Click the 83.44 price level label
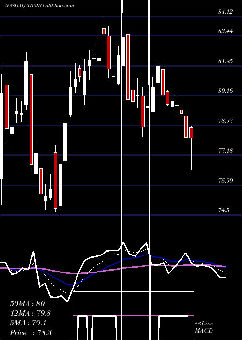Image resolution: width=242 pixels, height=340 pixels. (x=226, y=31)
